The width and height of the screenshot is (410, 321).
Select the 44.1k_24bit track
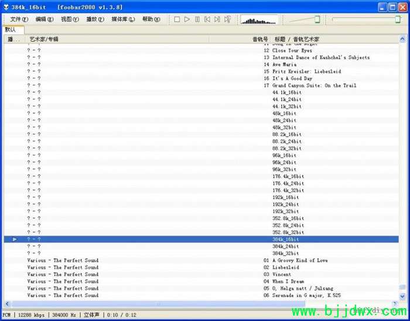coord(201,99)
